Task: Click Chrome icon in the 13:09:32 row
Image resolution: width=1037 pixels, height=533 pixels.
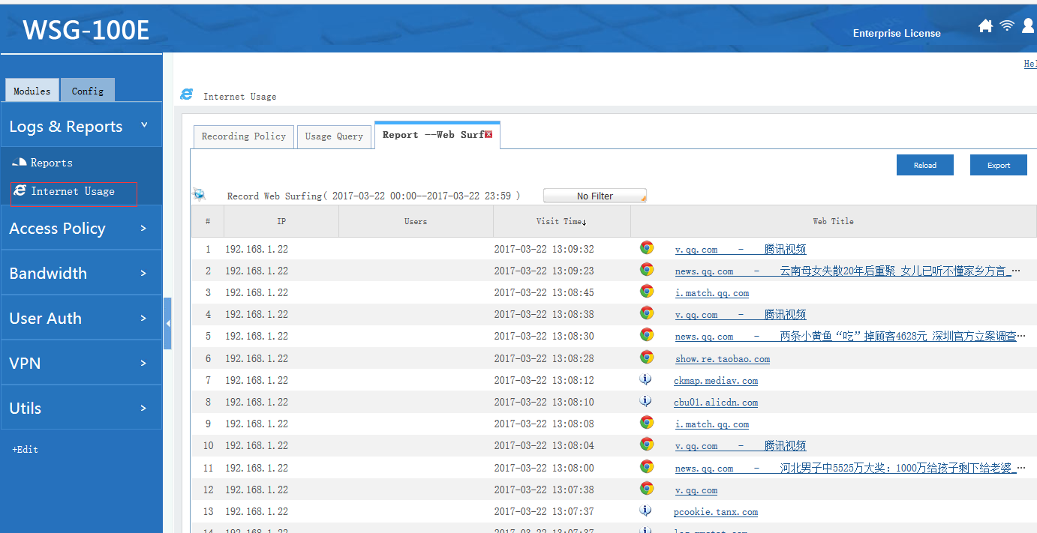Action: point(646,248)
